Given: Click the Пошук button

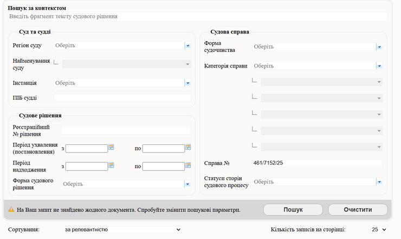Looking at the screenshot, I should pos(293,210).
